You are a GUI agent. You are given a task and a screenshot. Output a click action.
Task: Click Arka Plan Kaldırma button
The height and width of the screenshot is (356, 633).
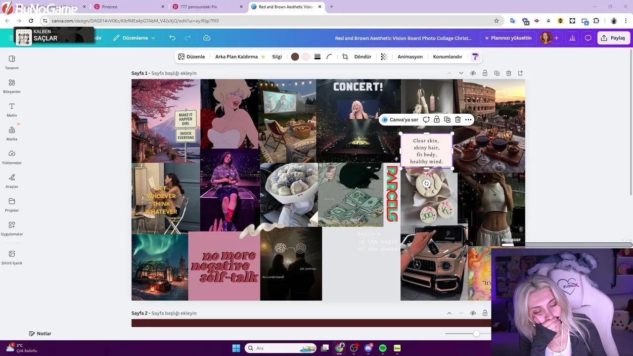240,57
